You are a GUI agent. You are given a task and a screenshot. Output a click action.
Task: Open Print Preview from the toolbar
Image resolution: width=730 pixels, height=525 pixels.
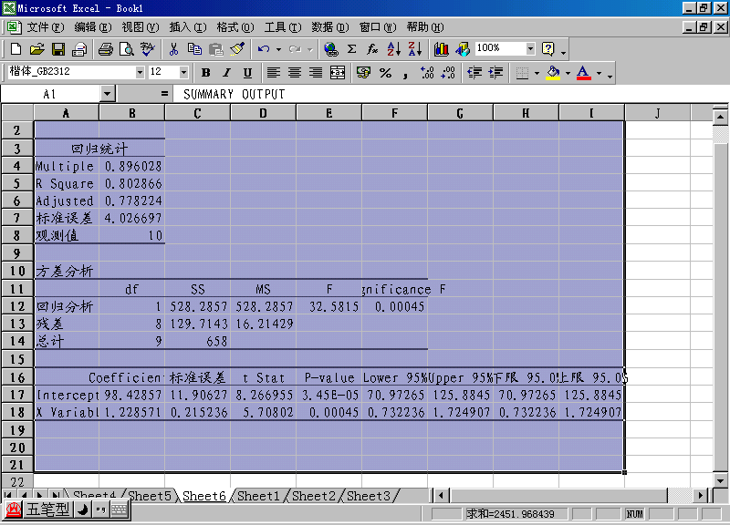(127, 49)
